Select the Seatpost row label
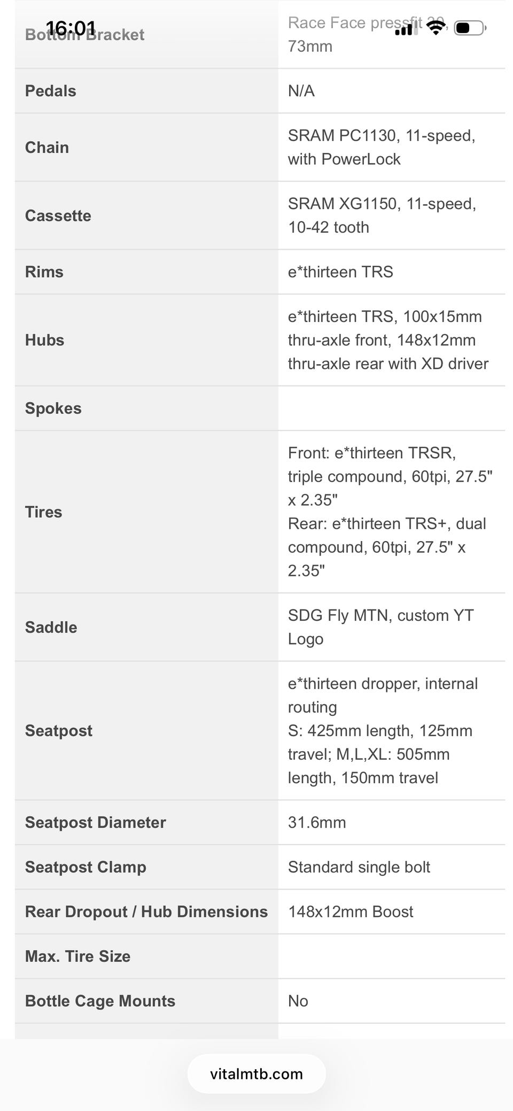The width and height of the screenshot is (513, 1111). tap(59, 730)
